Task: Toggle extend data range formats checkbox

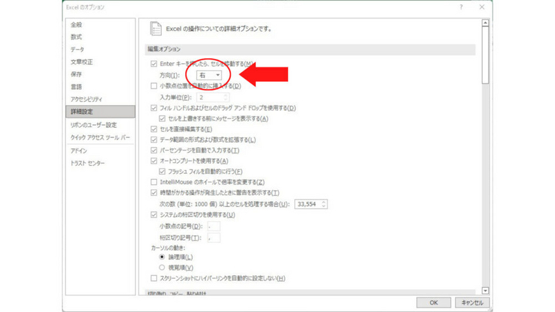Action: coord(153,140)
